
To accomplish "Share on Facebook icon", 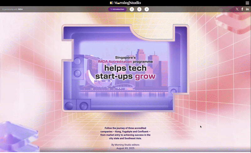I will pyautogui.click(x=242, y=9).
